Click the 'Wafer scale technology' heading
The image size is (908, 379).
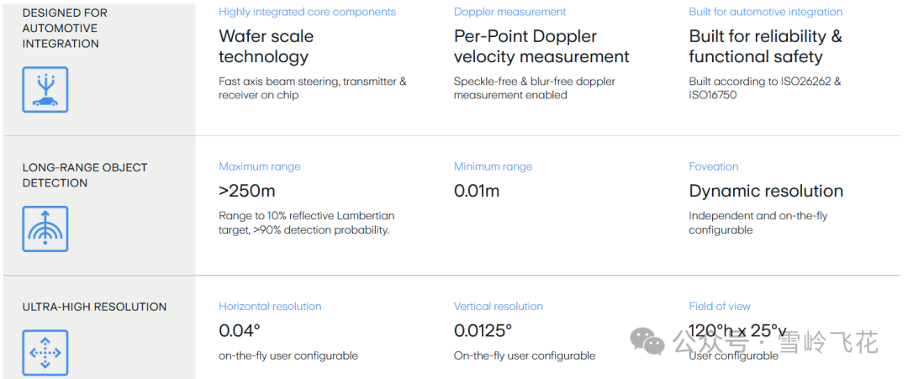click(267, 46)
